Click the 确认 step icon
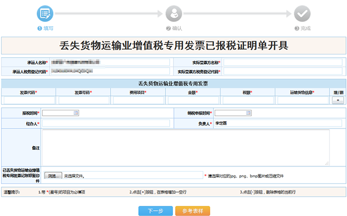347x216 pixels. coord(173,14)
